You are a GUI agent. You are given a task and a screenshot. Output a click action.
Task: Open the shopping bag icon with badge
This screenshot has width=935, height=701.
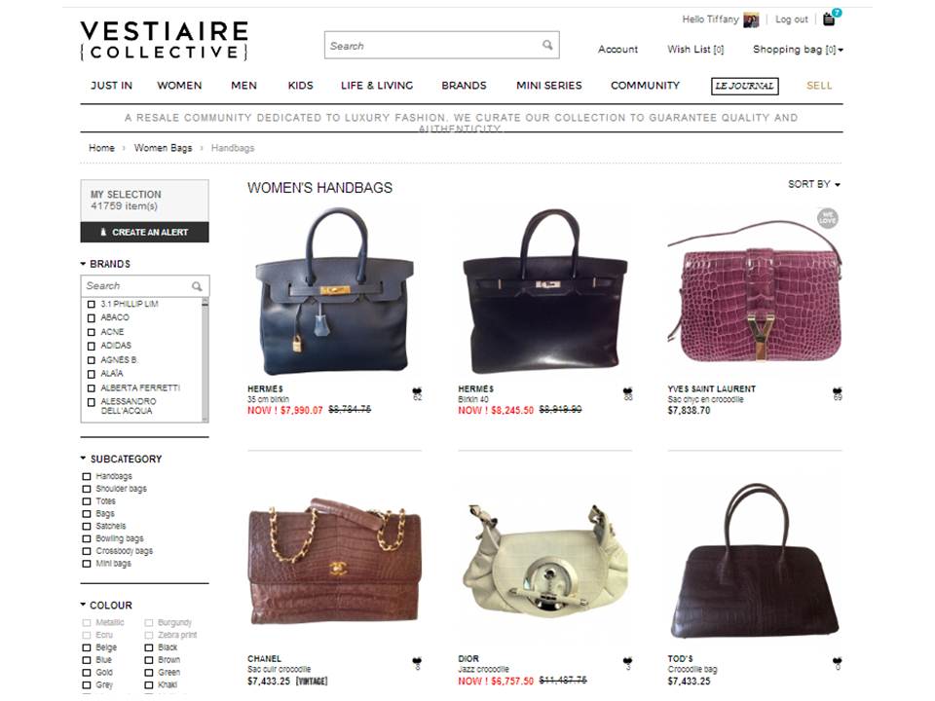coord(831,18)
